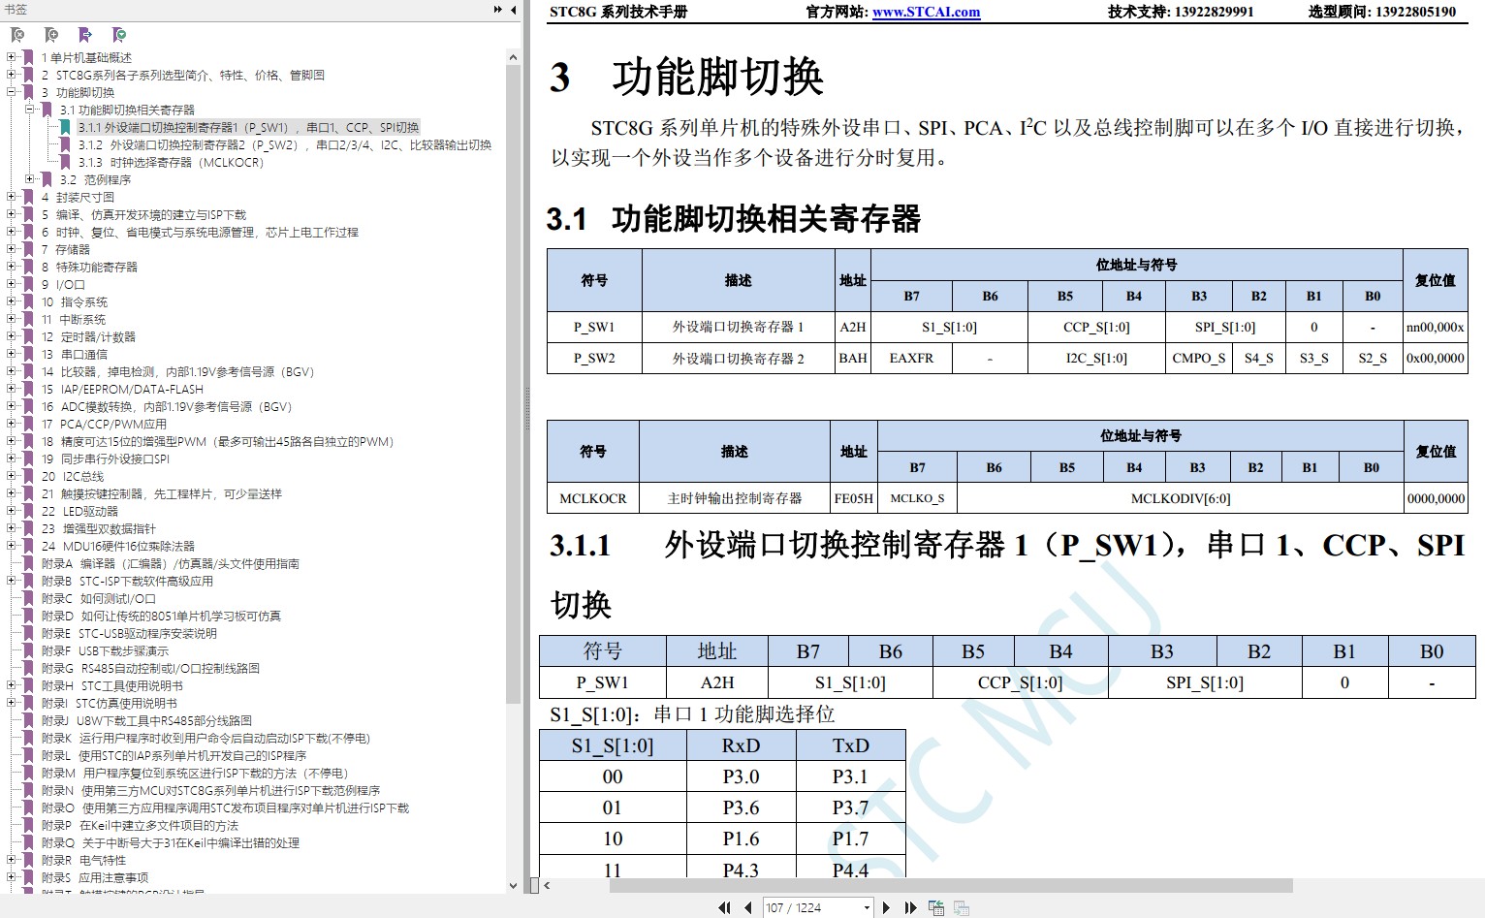This screenshot has width=1485, height=918.
Task: Jump to the last page
Action: 910,907
